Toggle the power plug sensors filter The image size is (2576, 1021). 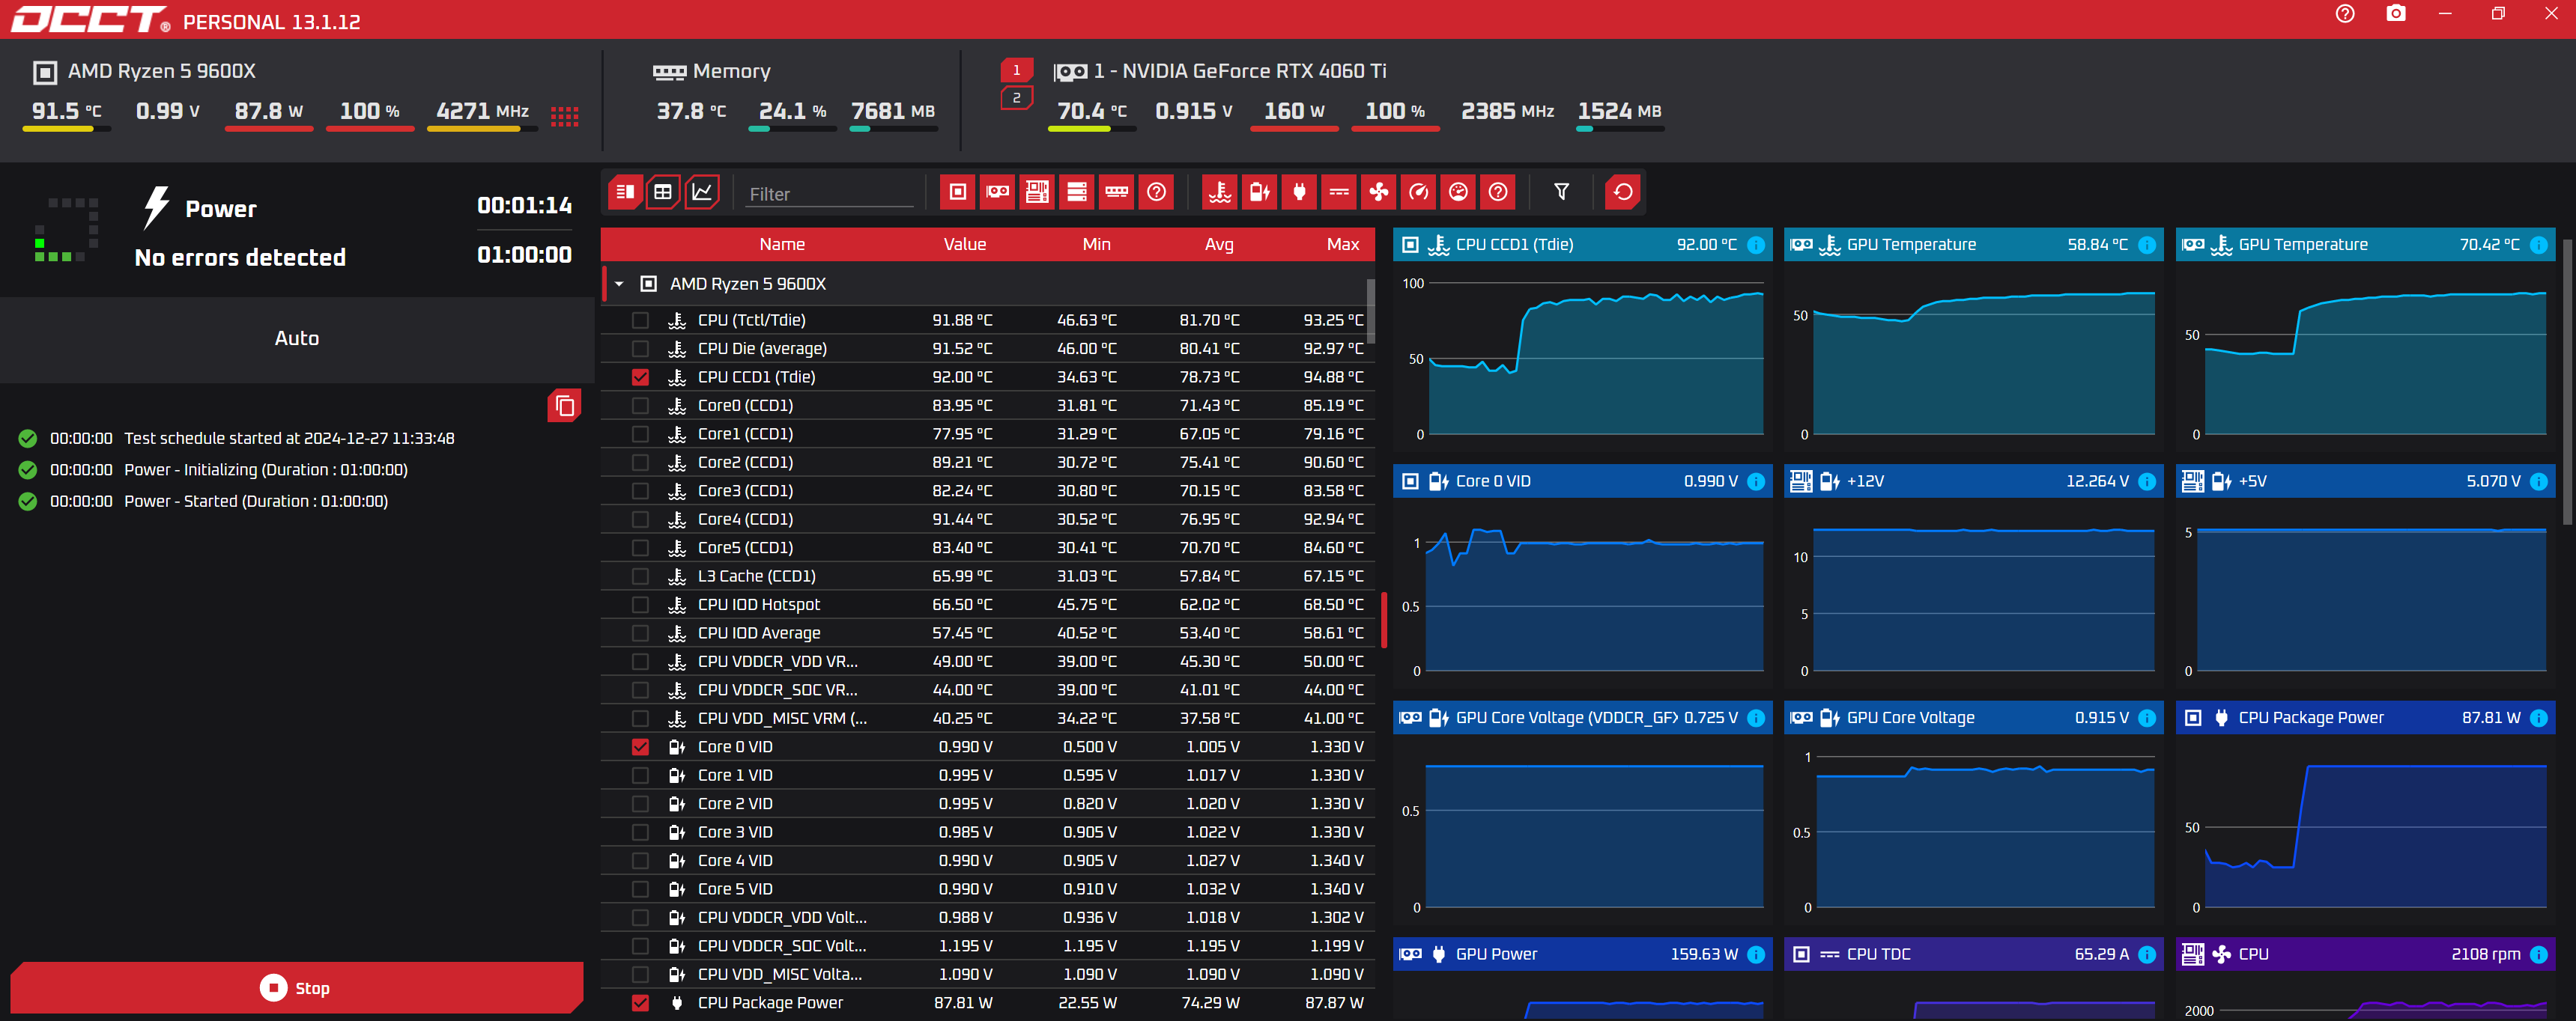click(1299, 192)
